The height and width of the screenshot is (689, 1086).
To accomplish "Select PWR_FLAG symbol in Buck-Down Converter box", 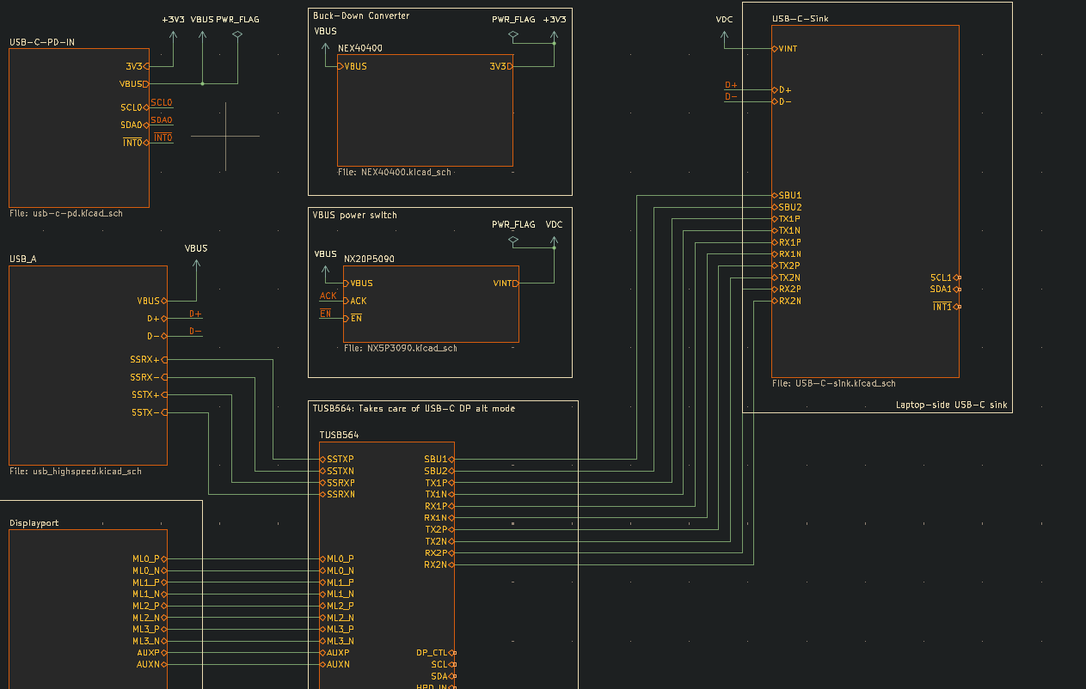I will click(x=513, y=28).
